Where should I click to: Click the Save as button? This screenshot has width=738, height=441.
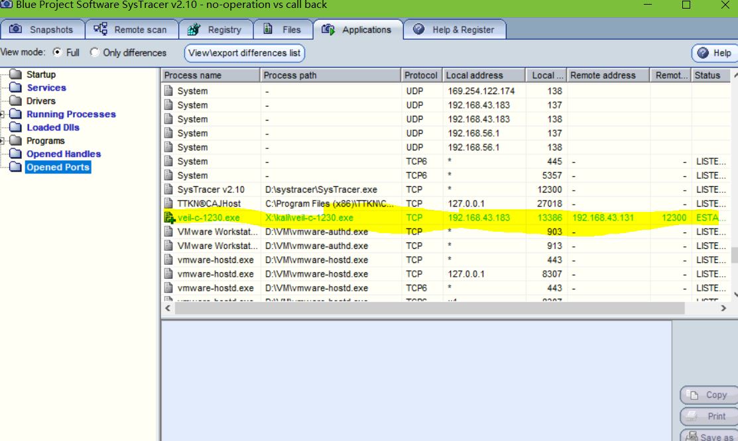(x=709, y=436)
